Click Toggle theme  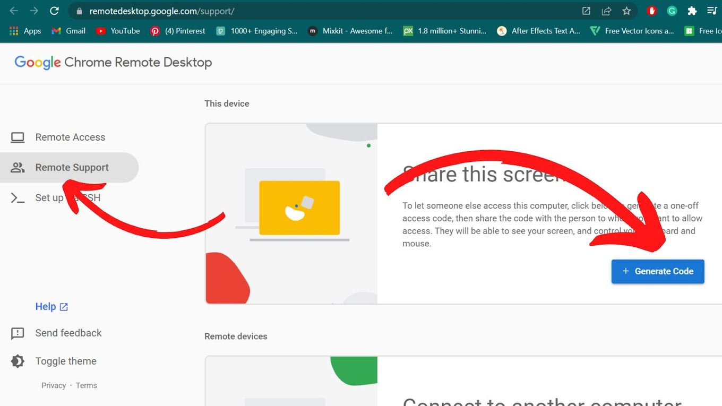(66, 361)
